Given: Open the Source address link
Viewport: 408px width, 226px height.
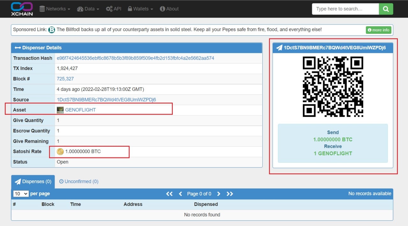Looking at the screenshot, I should click(106, 100).
